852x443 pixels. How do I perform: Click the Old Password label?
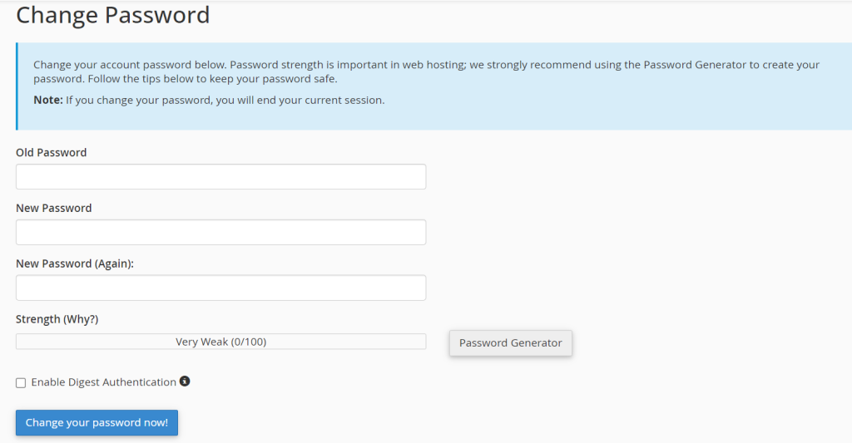click(x=51, y=153)
